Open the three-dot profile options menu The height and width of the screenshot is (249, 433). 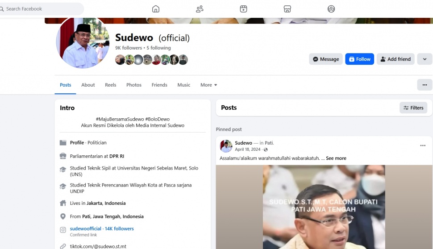[x=425, y=85]
